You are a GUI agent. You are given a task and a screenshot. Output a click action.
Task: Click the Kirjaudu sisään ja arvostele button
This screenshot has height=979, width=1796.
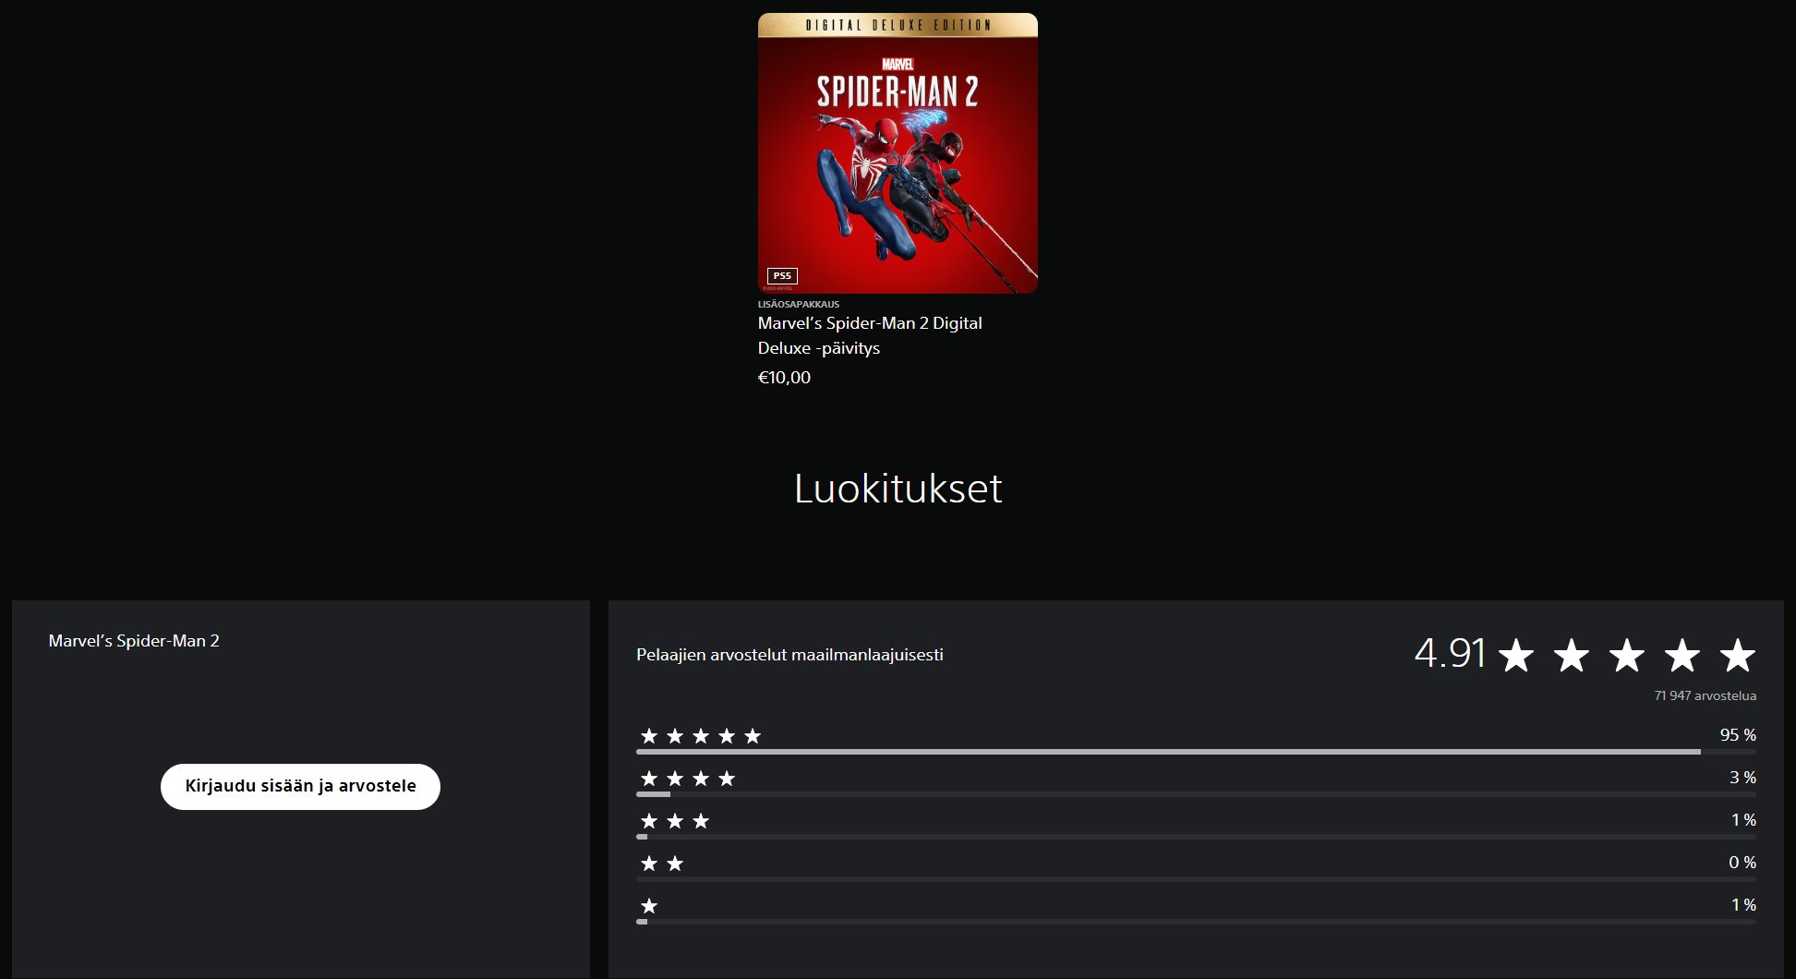[300, 787]
